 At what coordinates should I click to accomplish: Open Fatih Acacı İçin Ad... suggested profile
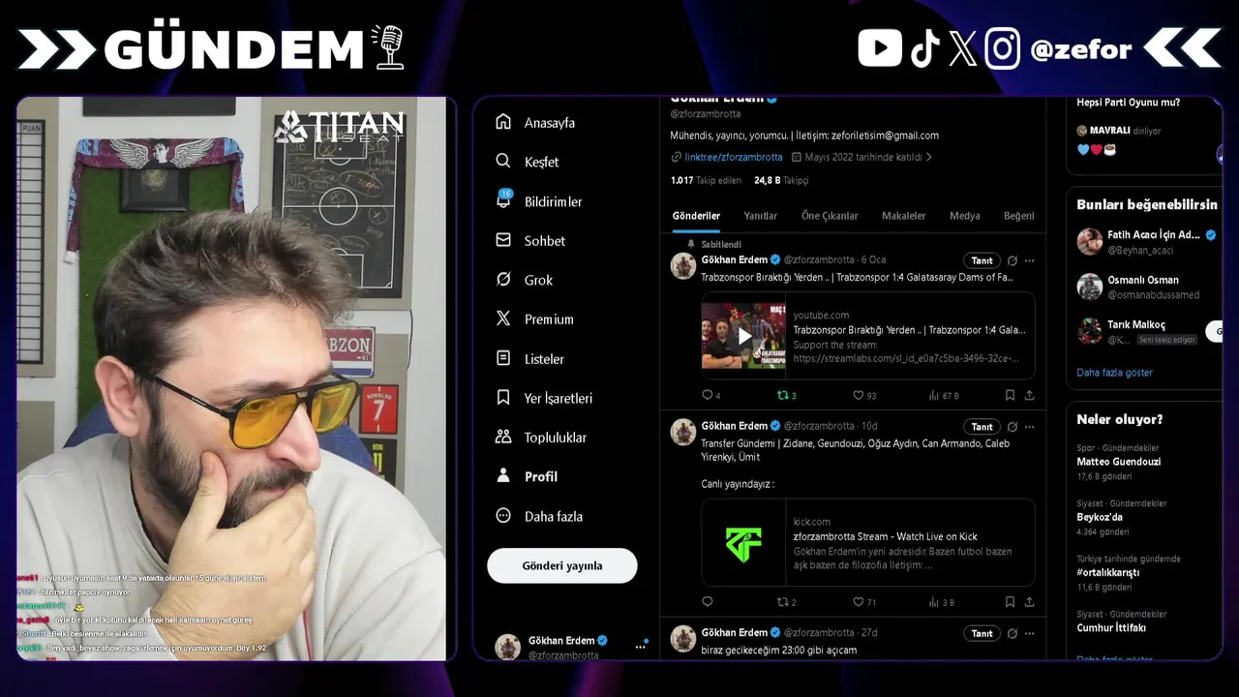(1147, 242)
